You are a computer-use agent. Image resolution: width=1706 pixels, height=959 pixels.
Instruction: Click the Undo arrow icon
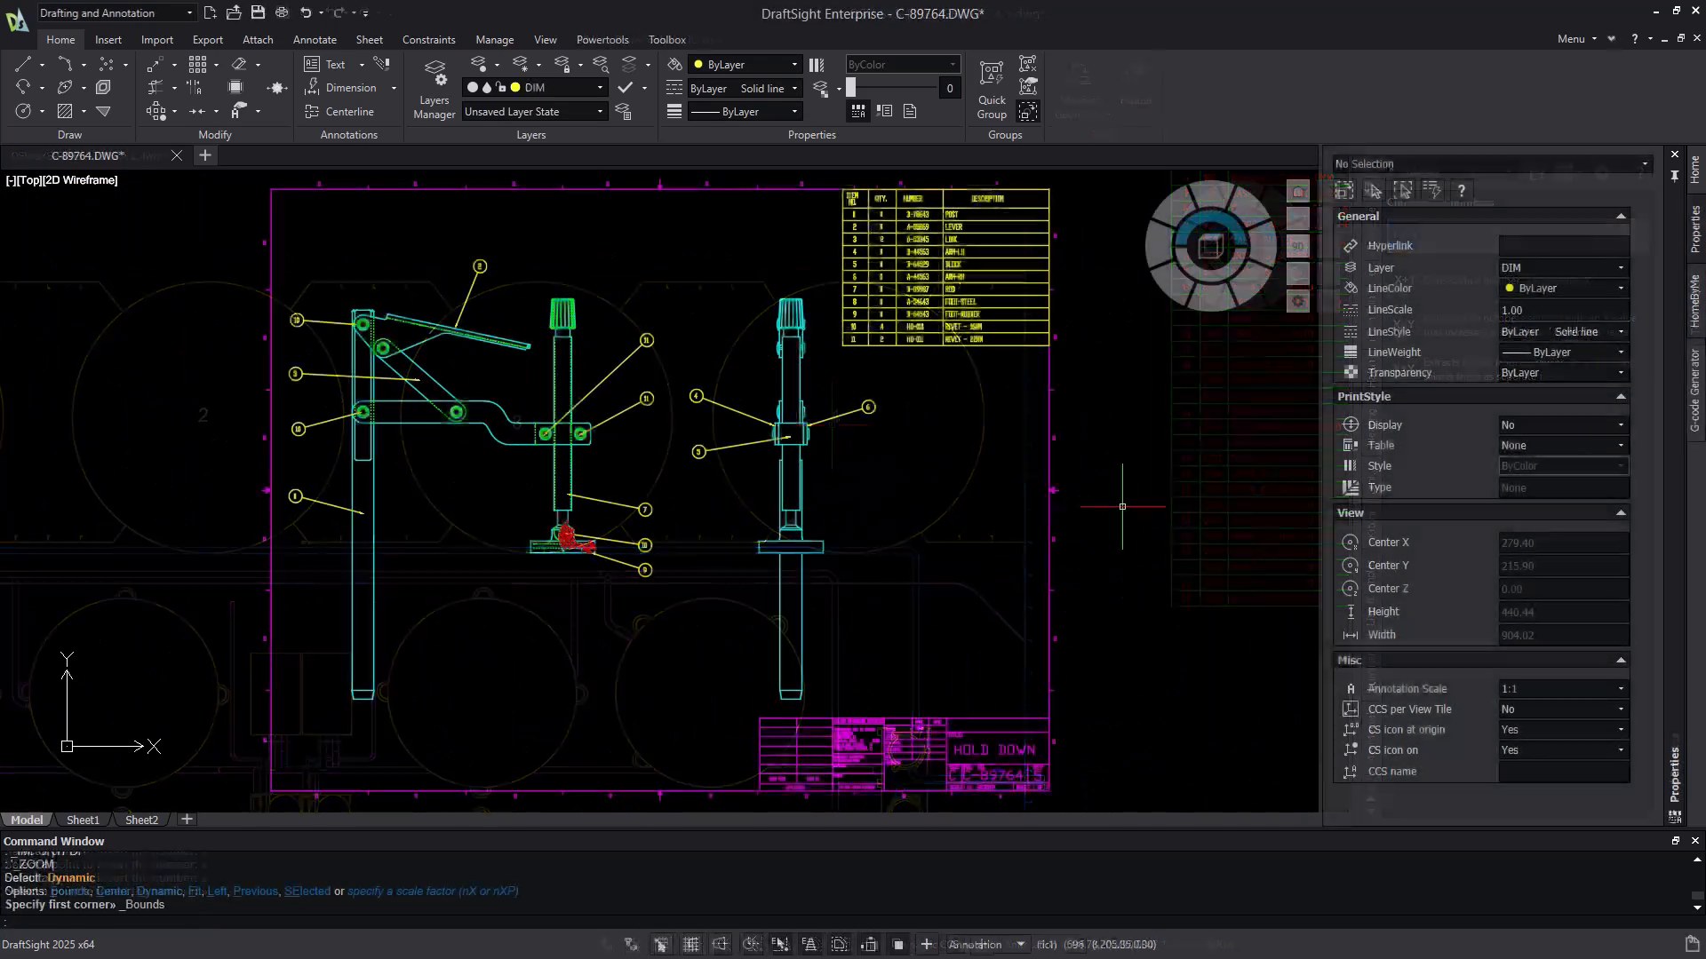pos(306,12)
